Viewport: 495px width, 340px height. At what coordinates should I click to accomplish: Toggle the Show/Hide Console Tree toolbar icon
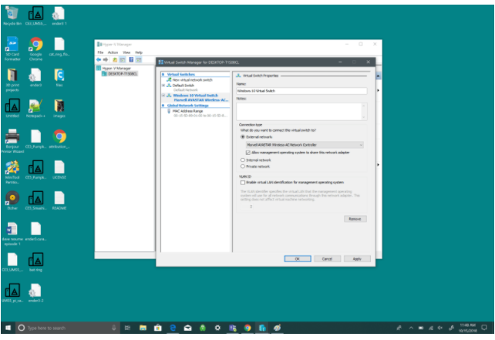coord(123,59)
